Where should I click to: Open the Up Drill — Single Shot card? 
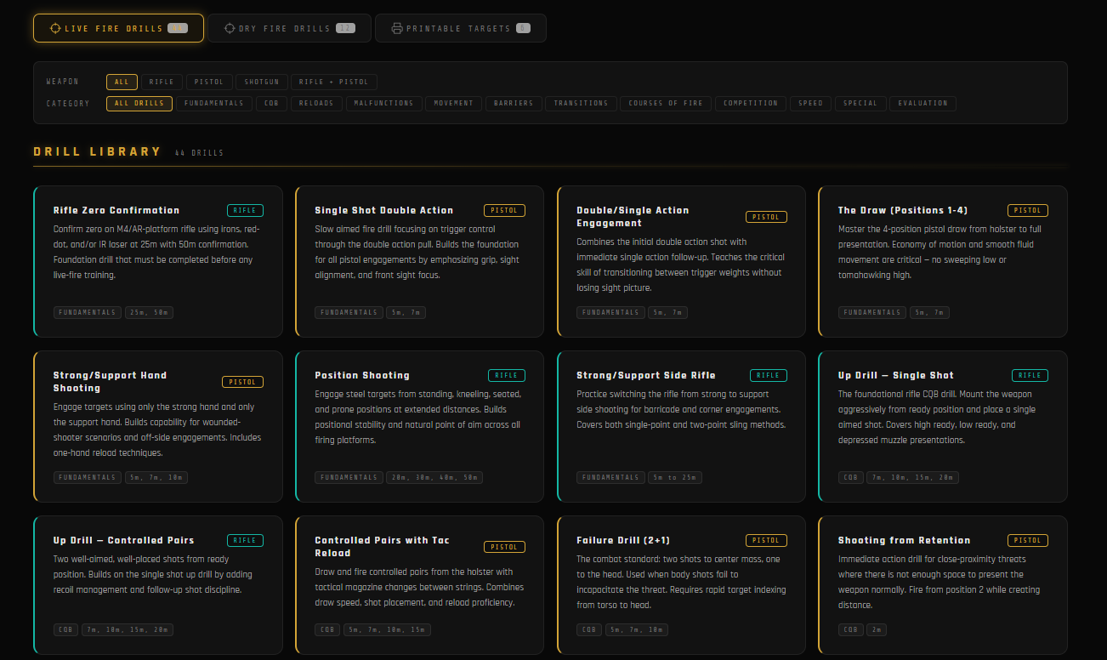click(942, 426)
